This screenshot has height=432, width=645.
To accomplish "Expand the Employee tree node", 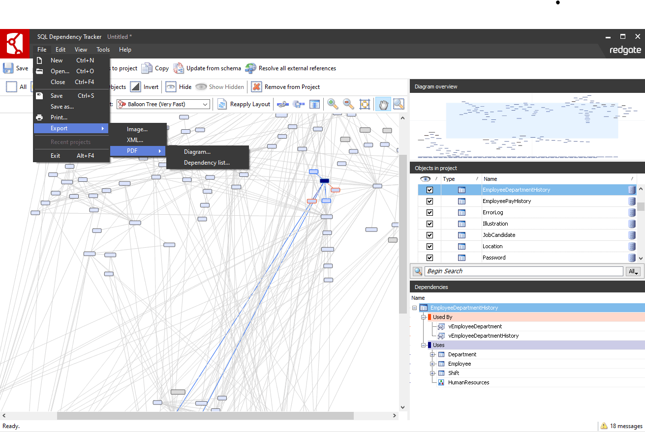I will (432, 364).
